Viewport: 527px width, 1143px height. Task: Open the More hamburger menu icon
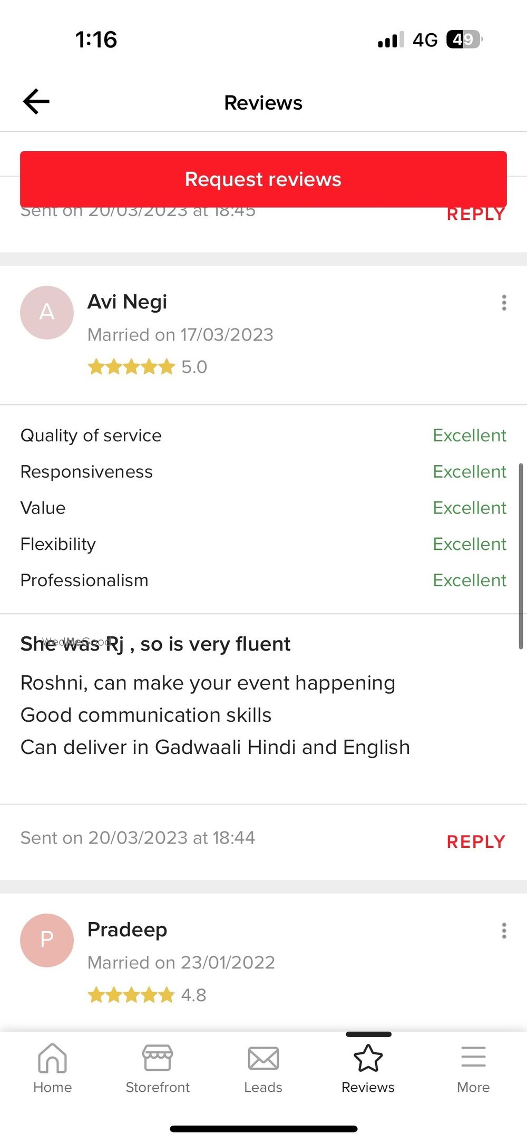(473, 1057)
